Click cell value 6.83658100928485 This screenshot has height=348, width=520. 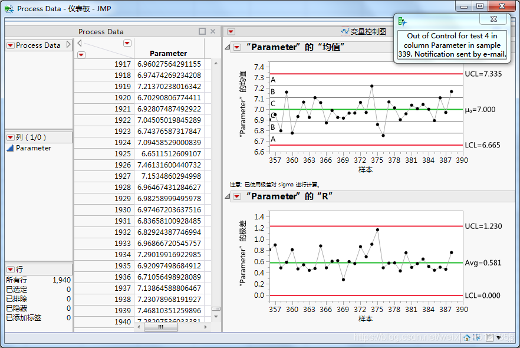click(169, 221)
